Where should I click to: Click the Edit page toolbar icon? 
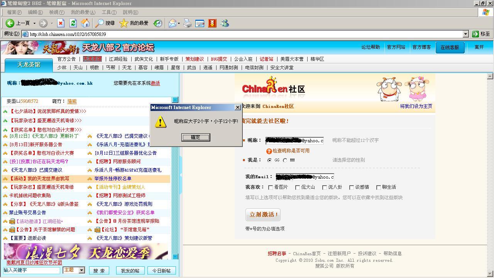[200, 23]
